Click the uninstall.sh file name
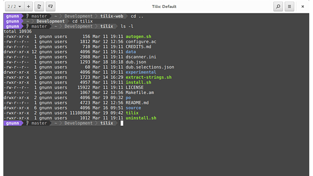 tap(141, 118)
